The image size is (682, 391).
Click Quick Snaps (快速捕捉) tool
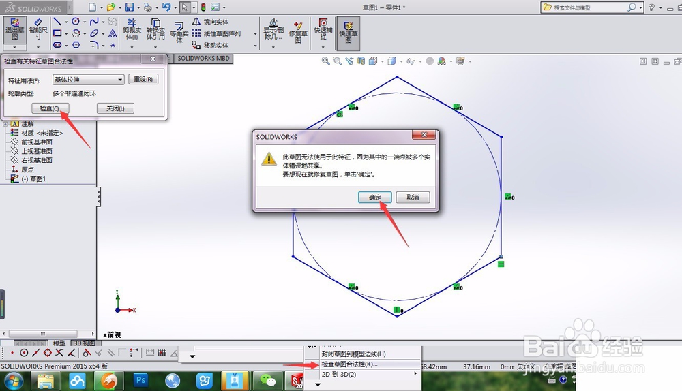click(x=323, y=29)
